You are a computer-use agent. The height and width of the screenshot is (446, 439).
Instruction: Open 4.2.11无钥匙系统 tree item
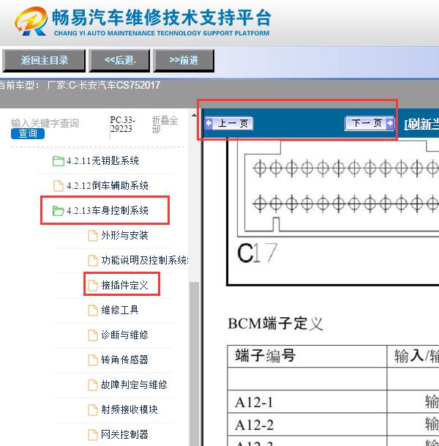pos(102,161)
